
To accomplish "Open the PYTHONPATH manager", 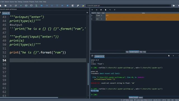I will (83, 6).
